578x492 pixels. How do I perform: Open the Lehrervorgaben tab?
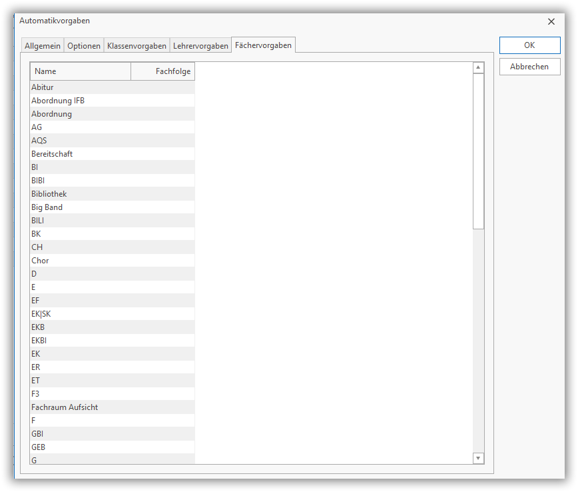[200, 46]
